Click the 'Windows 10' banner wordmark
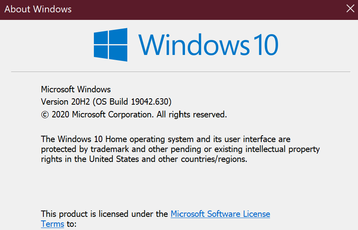This screenshot has width=358, height=230. click(208, 45)
